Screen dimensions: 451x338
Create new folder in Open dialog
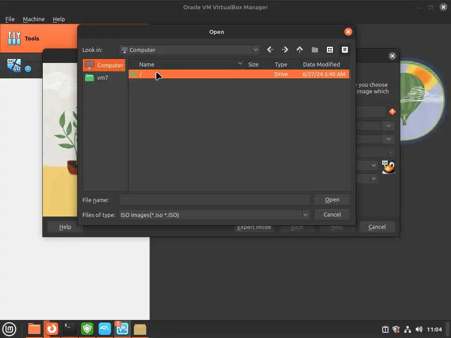click(x=314, y=50)
